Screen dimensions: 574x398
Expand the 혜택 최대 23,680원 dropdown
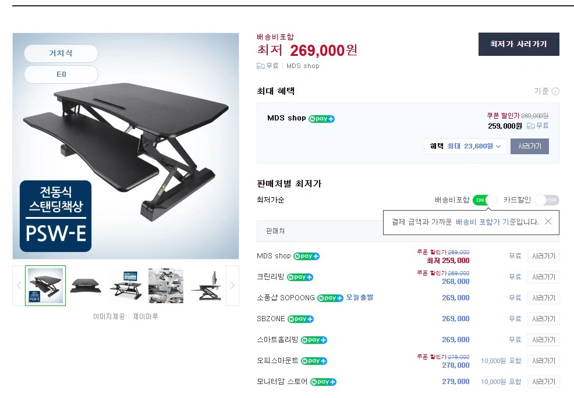(x=465, y=146)
